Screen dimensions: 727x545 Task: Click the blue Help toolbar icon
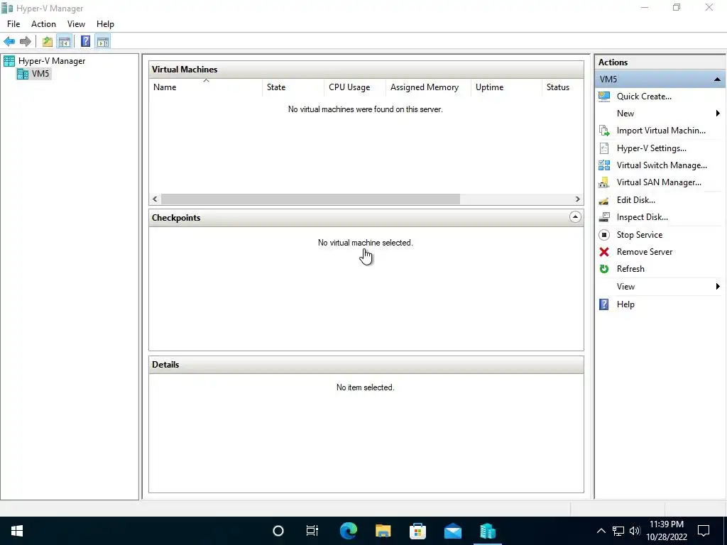(x=86, y=42)
